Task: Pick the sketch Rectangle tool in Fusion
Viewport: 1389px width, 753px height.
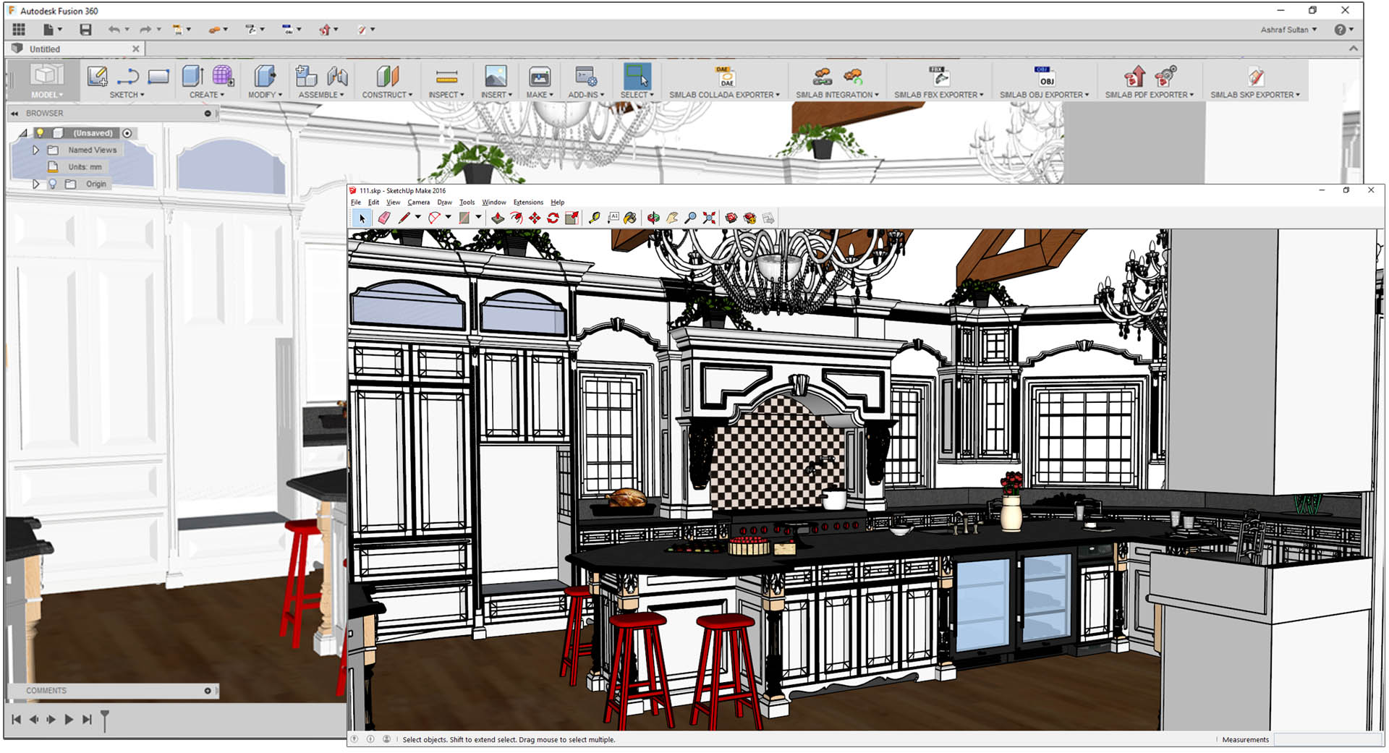Action: [158, 76]
